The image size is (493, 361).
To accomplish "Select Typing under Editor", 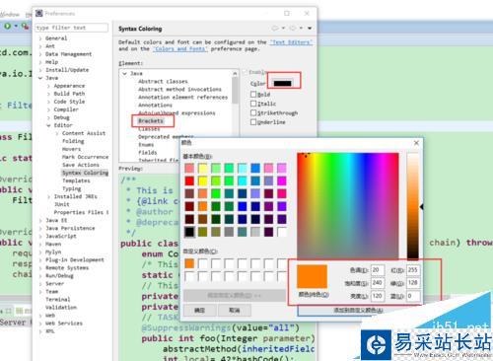I will pyautogui.click(x=72, y=188).
